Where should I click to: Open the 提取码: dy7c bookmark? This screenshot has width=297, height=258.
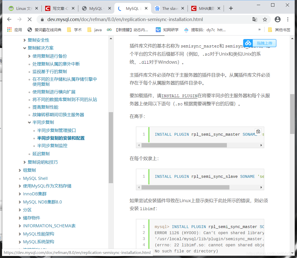coord(205,30)
